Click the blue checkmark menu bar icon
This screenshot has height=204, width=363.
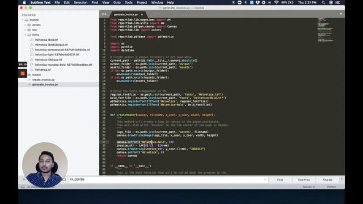pos(251,2)
